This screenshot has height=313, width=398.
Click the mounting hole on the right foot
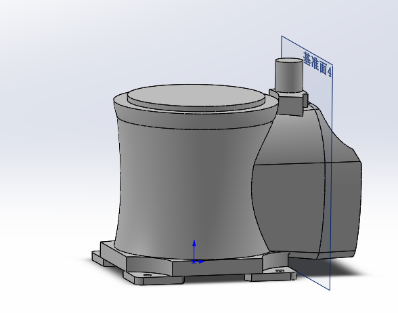[x=280, y=271]
